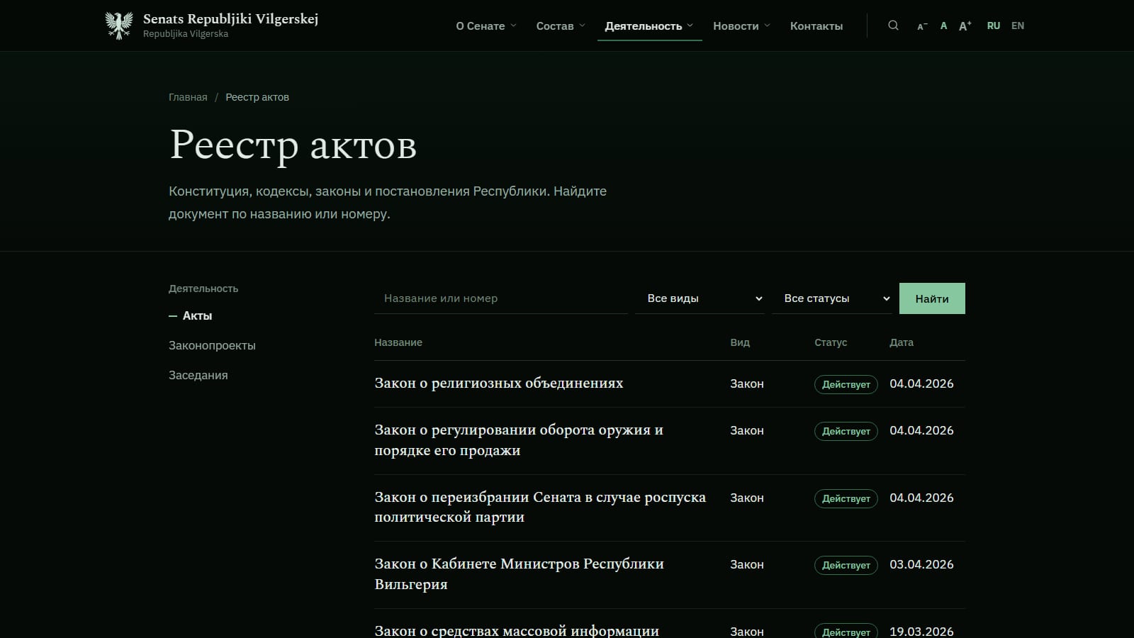Open Закон о средствах массовой информации
Viewport: 1134px width, 638px height.
pyautogui.click(x=517, y=630)
